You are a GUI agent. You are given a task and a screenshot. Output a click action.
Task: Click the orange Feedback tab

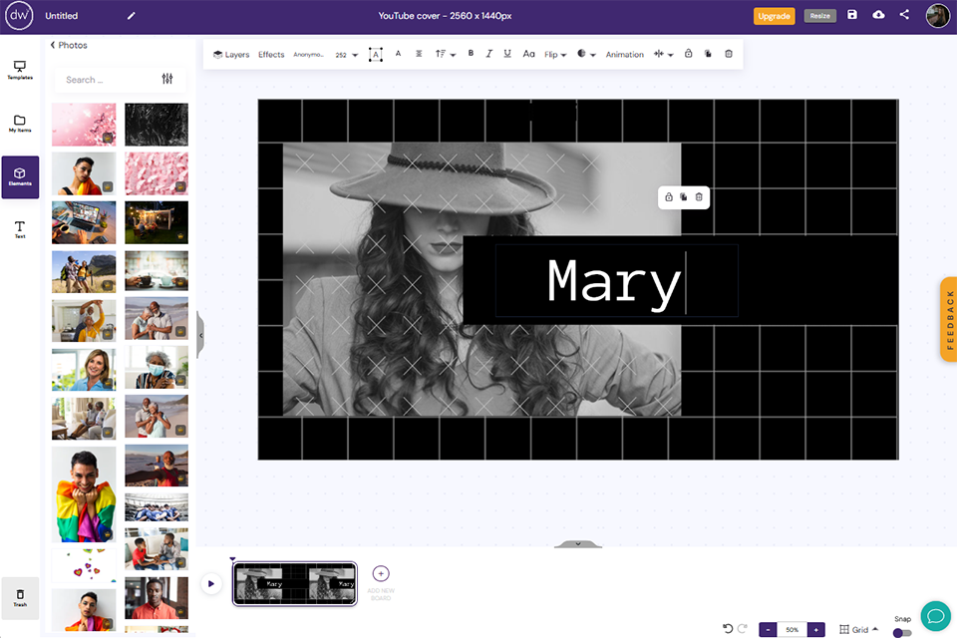[x=949, y=319]
